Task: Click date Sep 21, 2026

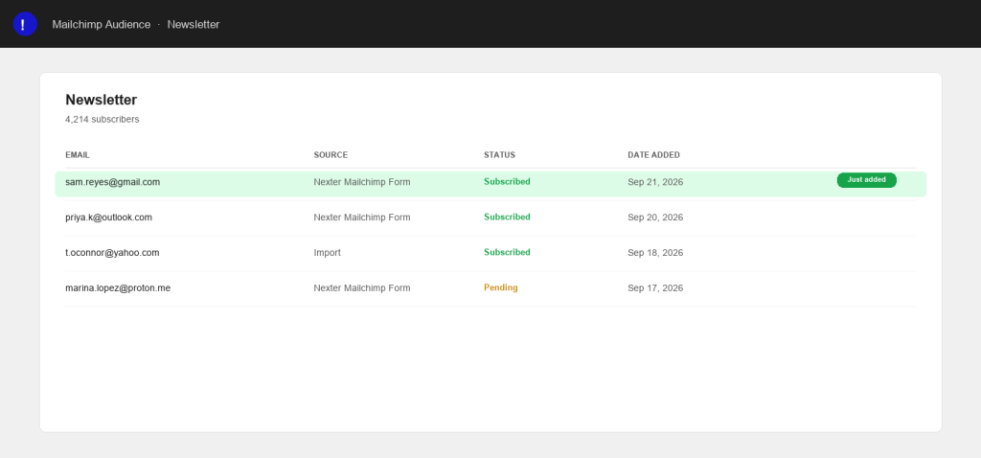Action: 655,182
